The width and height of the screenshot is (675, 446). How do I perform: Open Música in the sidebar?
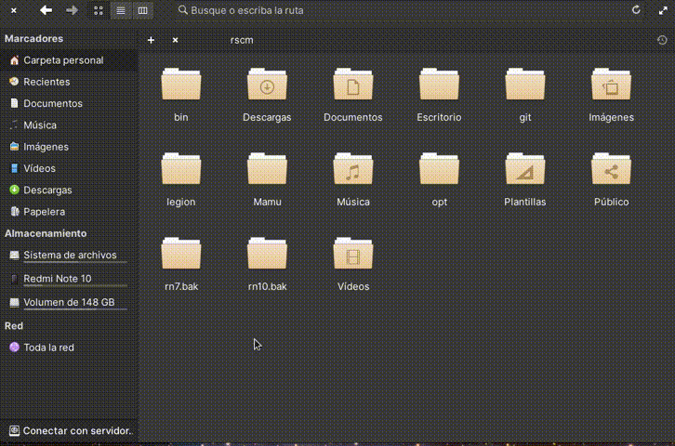(x=69, y=125)
